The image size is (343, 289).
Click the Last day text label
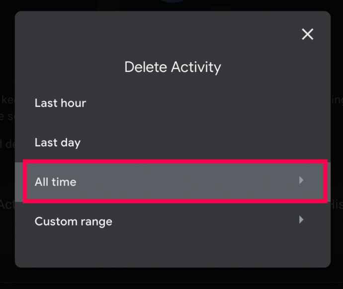coord(58,143)
